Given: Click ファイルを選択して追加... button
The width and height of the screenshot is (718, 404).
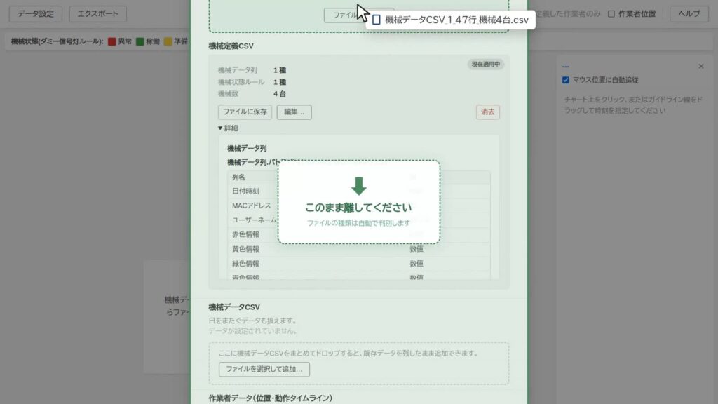Looking at the screenshot, I should (x=264, y=369).
